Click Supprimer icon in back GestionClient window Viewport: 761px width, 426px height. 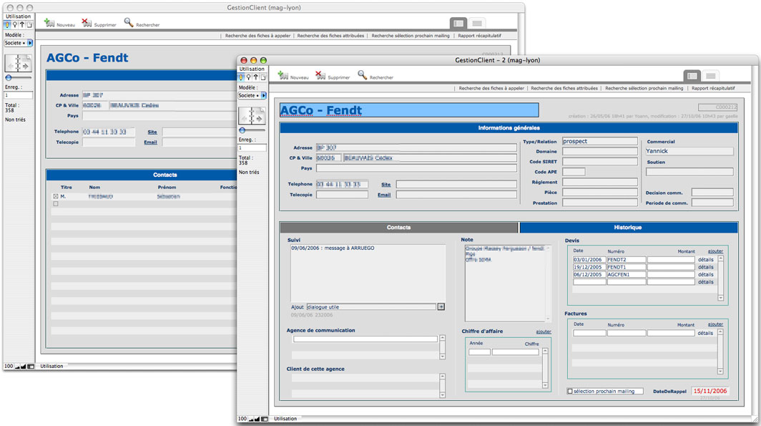click(x=87, y=22)
